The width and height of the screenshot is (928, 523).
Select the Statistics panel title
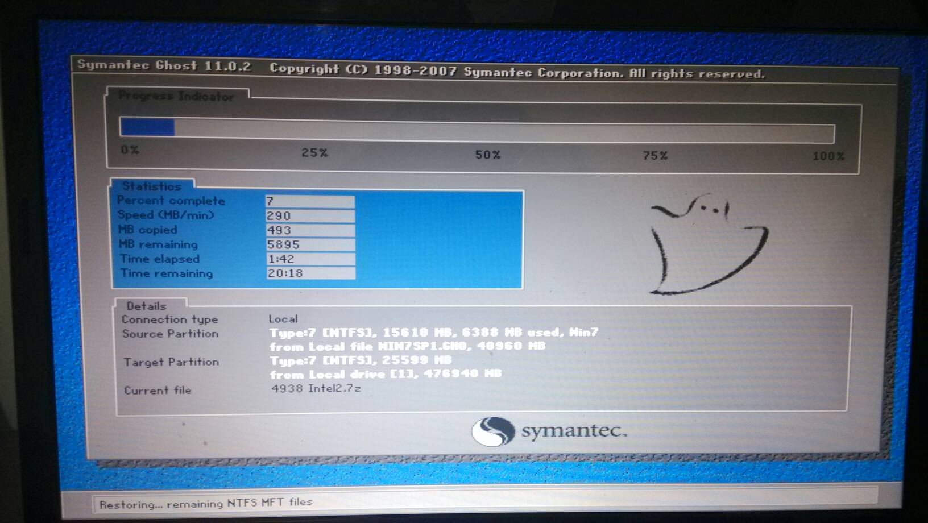point(151,186)
